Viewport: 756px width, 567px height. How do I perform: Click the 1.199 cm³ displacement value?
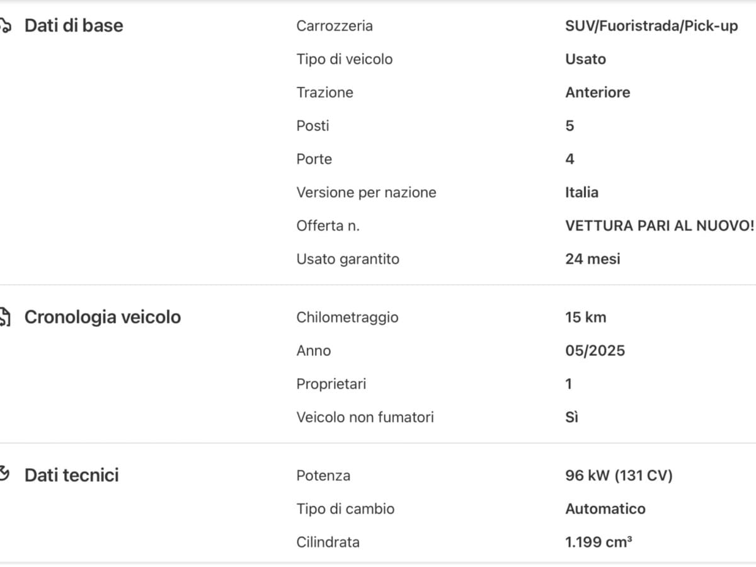598,542
